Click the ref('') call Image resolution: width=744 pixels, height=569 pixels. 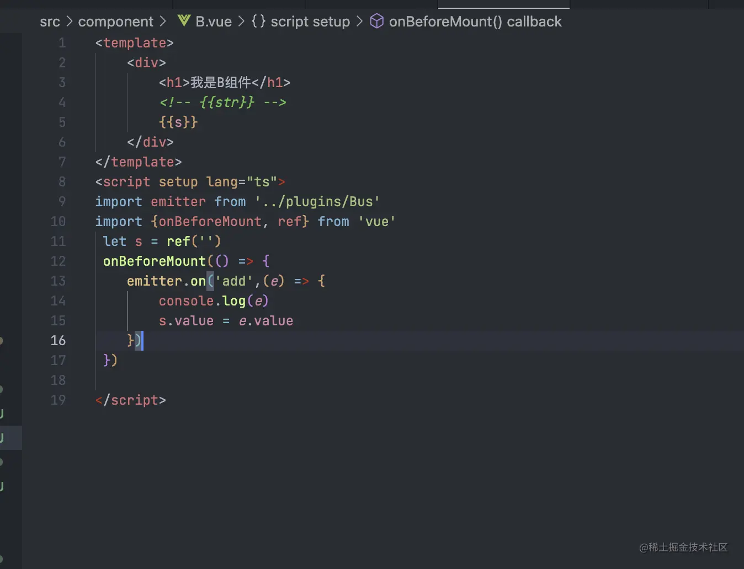pos(194,241)
